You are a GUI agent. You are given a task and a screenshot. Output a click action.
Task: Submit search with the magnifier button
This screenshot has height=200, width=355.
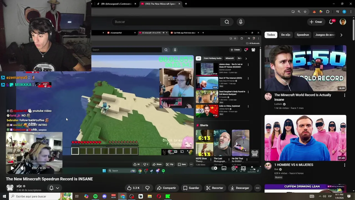[227, 22]
